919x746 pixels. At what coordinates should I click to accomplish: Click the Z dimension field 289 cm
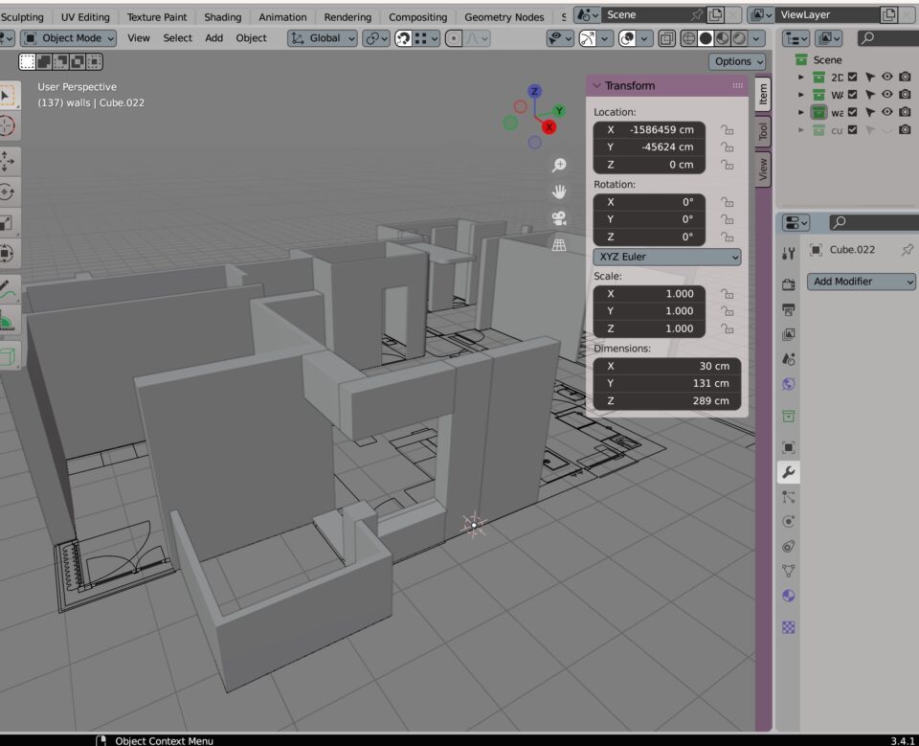(x=667, y=401)
